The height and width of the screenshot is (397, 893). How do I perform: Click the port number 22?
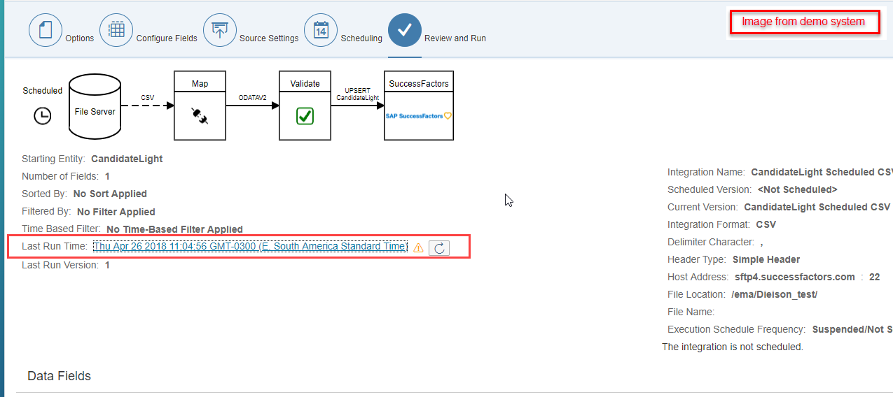pos(874,277)
